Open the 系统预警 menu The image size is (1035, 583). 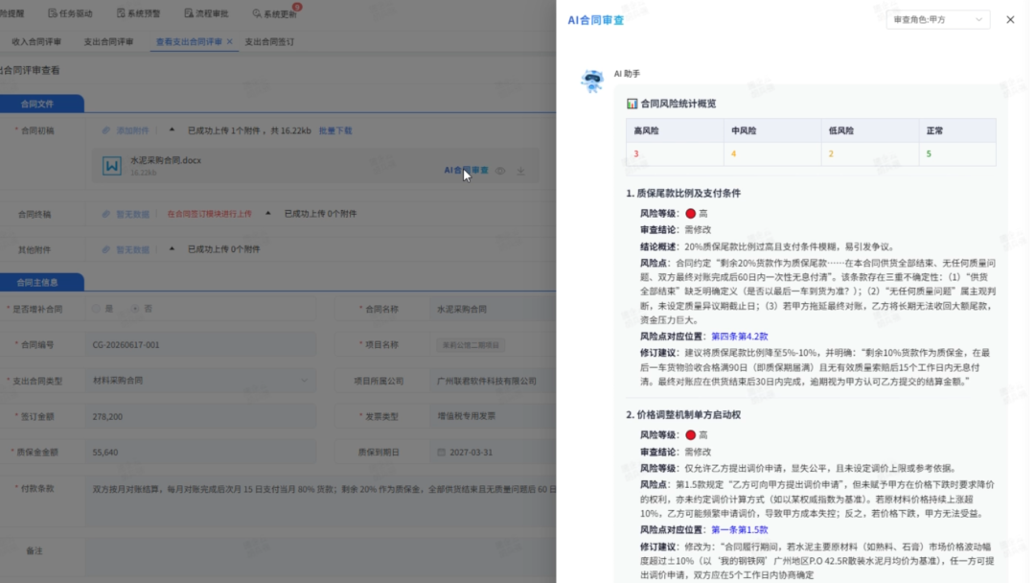click(139, 13)
